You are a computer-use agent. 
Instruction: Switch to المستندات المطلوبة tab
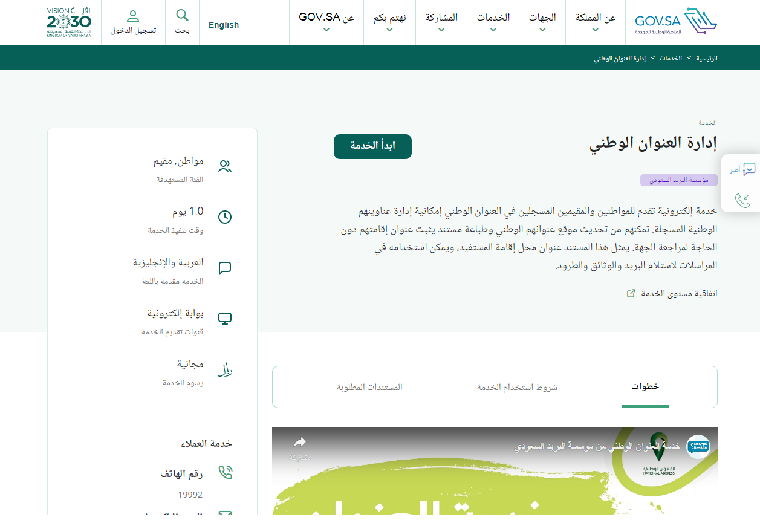(369, 387)
